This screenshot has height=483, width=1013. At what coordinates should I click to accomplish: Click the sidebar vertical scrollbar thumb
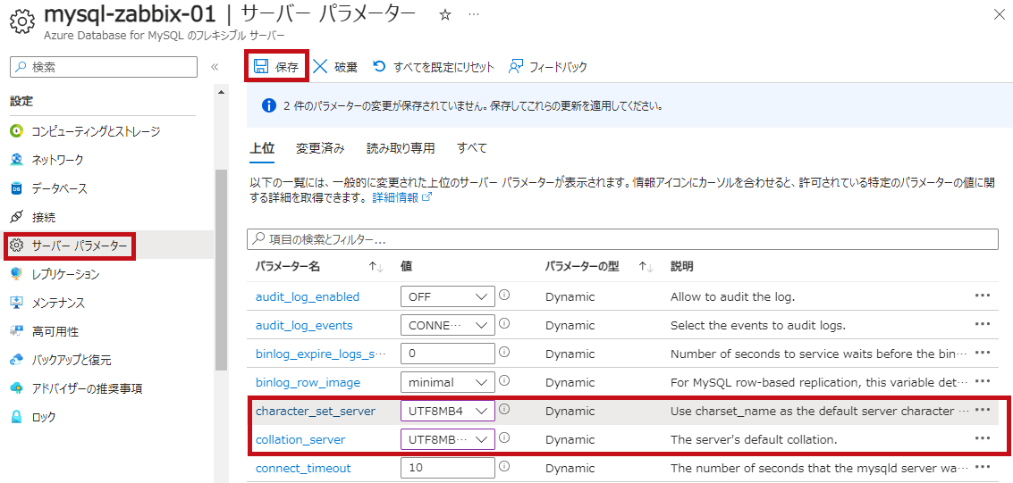tap(222, 270)
